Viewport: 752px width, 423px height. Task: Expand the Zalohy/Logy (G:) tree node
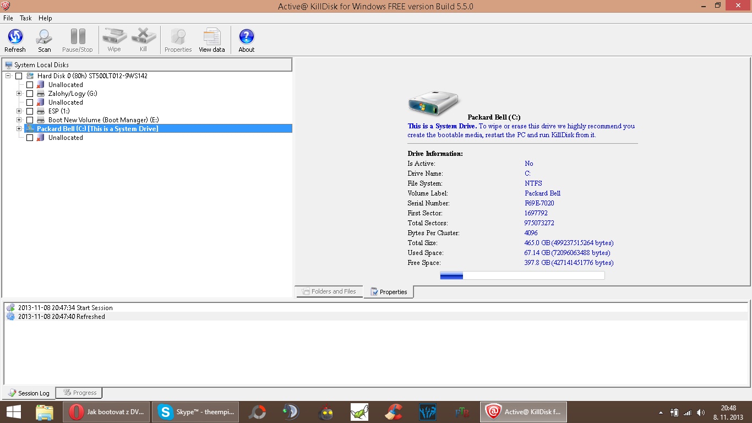click(x=19, y=94)
